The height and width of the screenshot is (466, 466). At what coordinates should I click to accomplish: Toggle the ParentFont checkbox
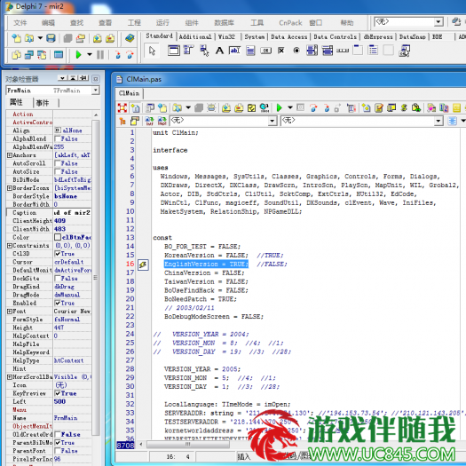tap(58, 451)
